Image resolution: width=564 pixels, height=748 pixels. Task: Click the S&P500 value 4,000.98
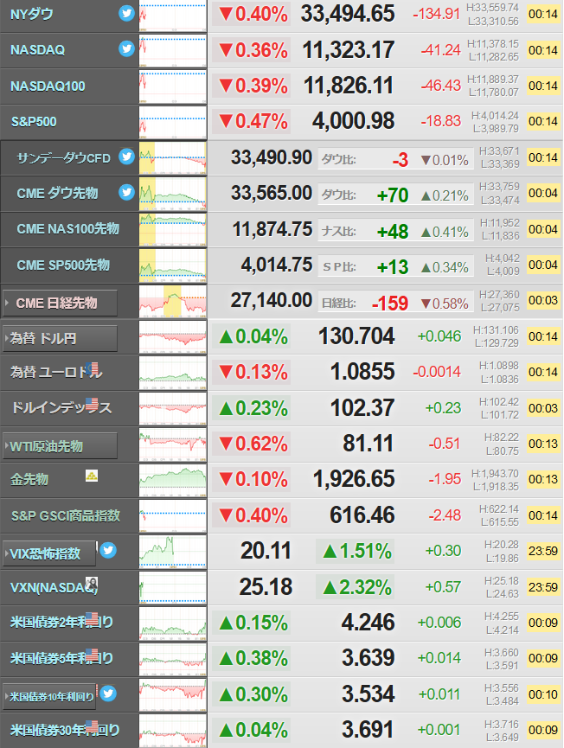(x=354, y=121)
